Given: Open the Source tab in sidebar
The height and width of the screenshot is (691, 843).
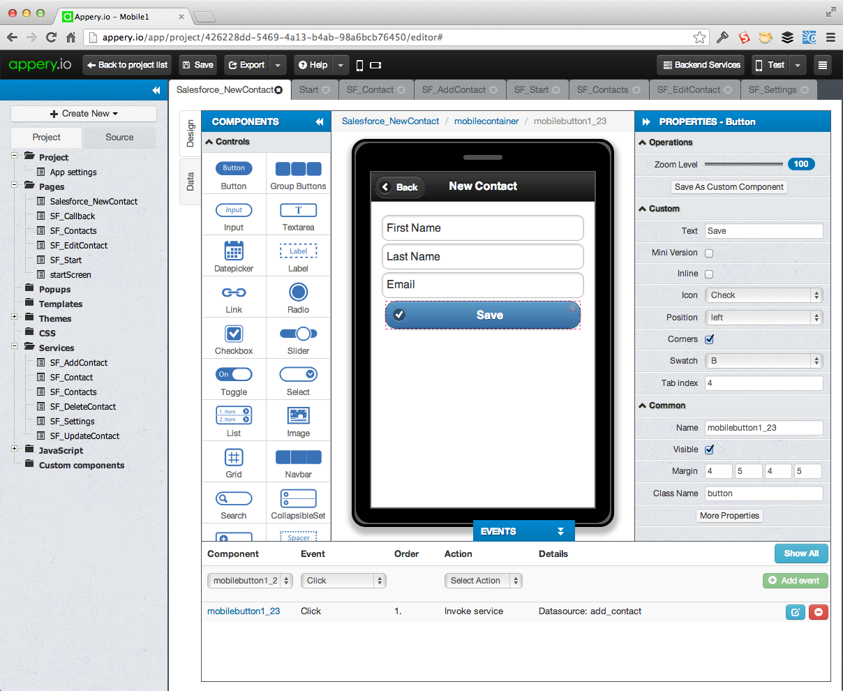Looking at the screenshot, I should (119, 138).
